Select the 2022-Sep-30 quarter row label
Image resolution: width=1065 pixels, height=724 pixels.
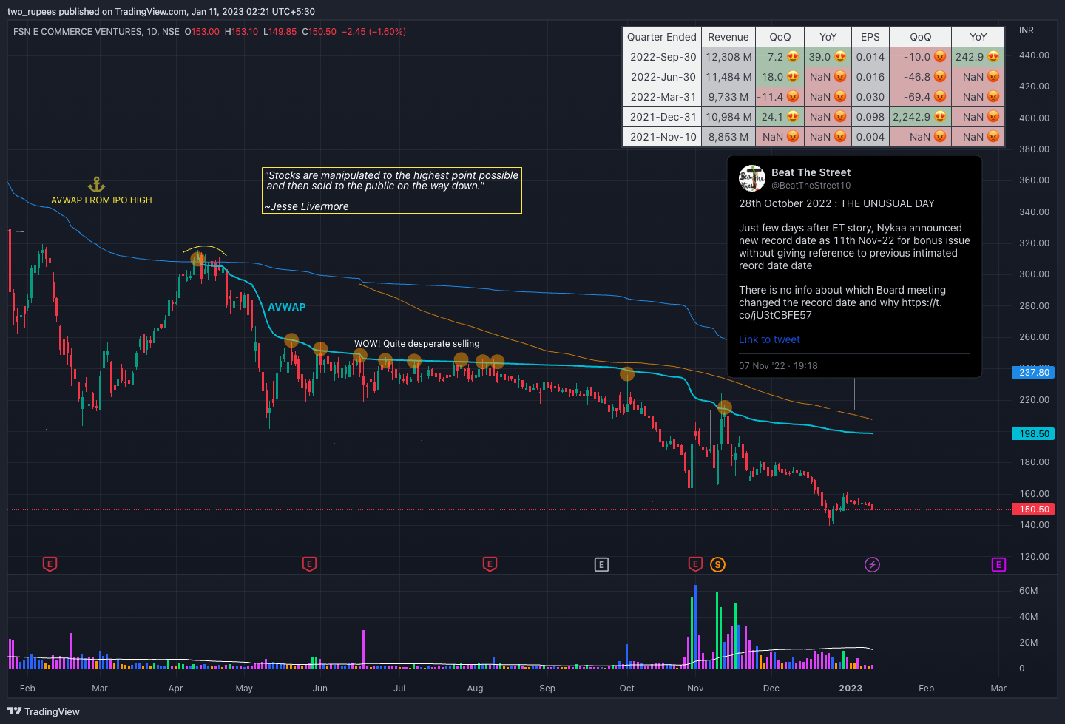[662, 57]
